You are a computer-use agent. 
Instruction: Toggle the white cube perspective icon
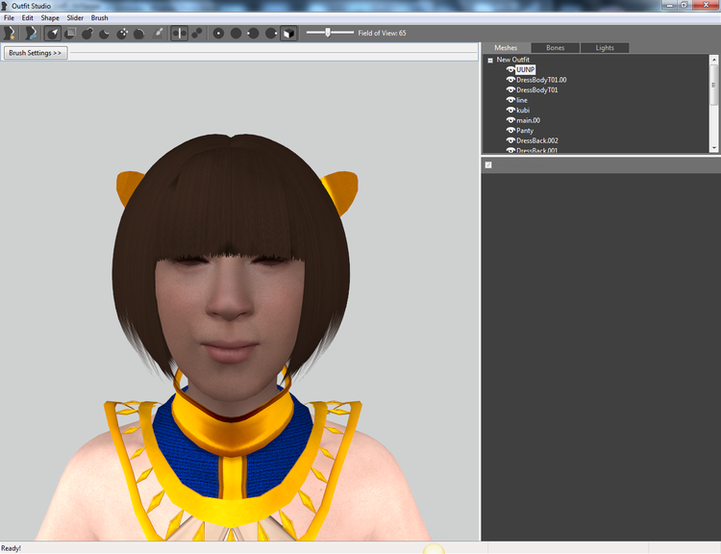coord(288,33)
